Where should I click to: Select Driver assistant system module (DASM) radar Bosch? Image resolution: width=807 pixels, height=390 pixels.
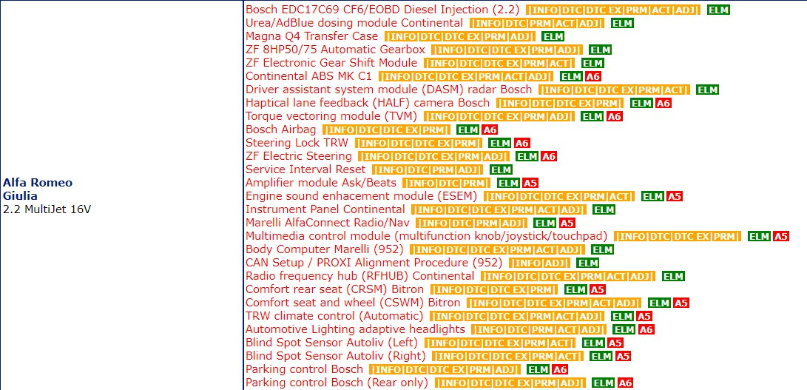[x=388, y=90]
